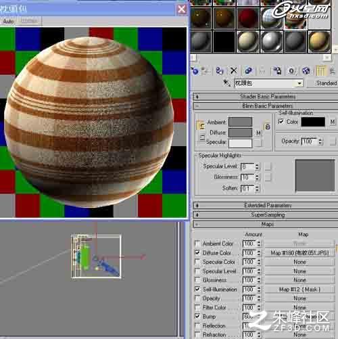338x339 pixels.
Task: Click Assign Material to Selection icon
Action: [219, 71]
